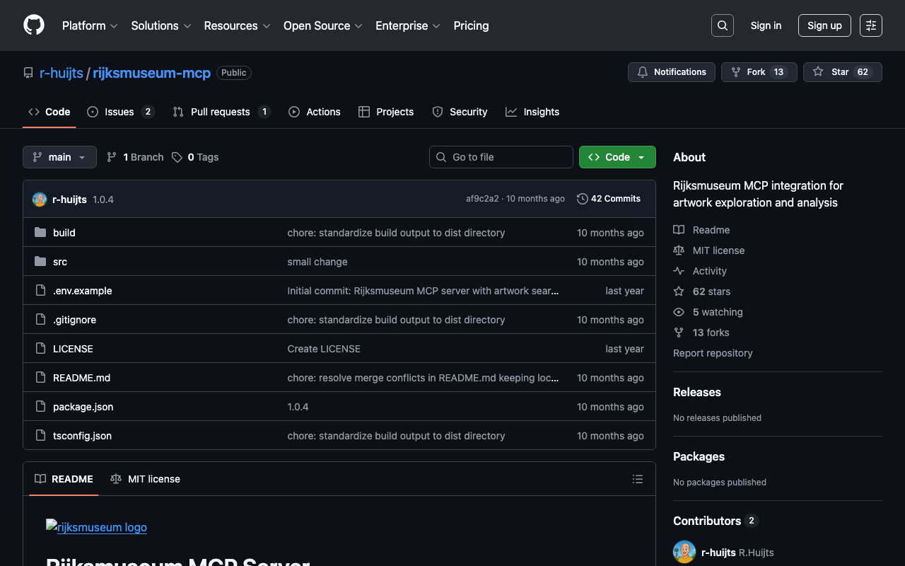Click the build folder icon
Viewport: 905px width, 566px height.
point(40,233)
